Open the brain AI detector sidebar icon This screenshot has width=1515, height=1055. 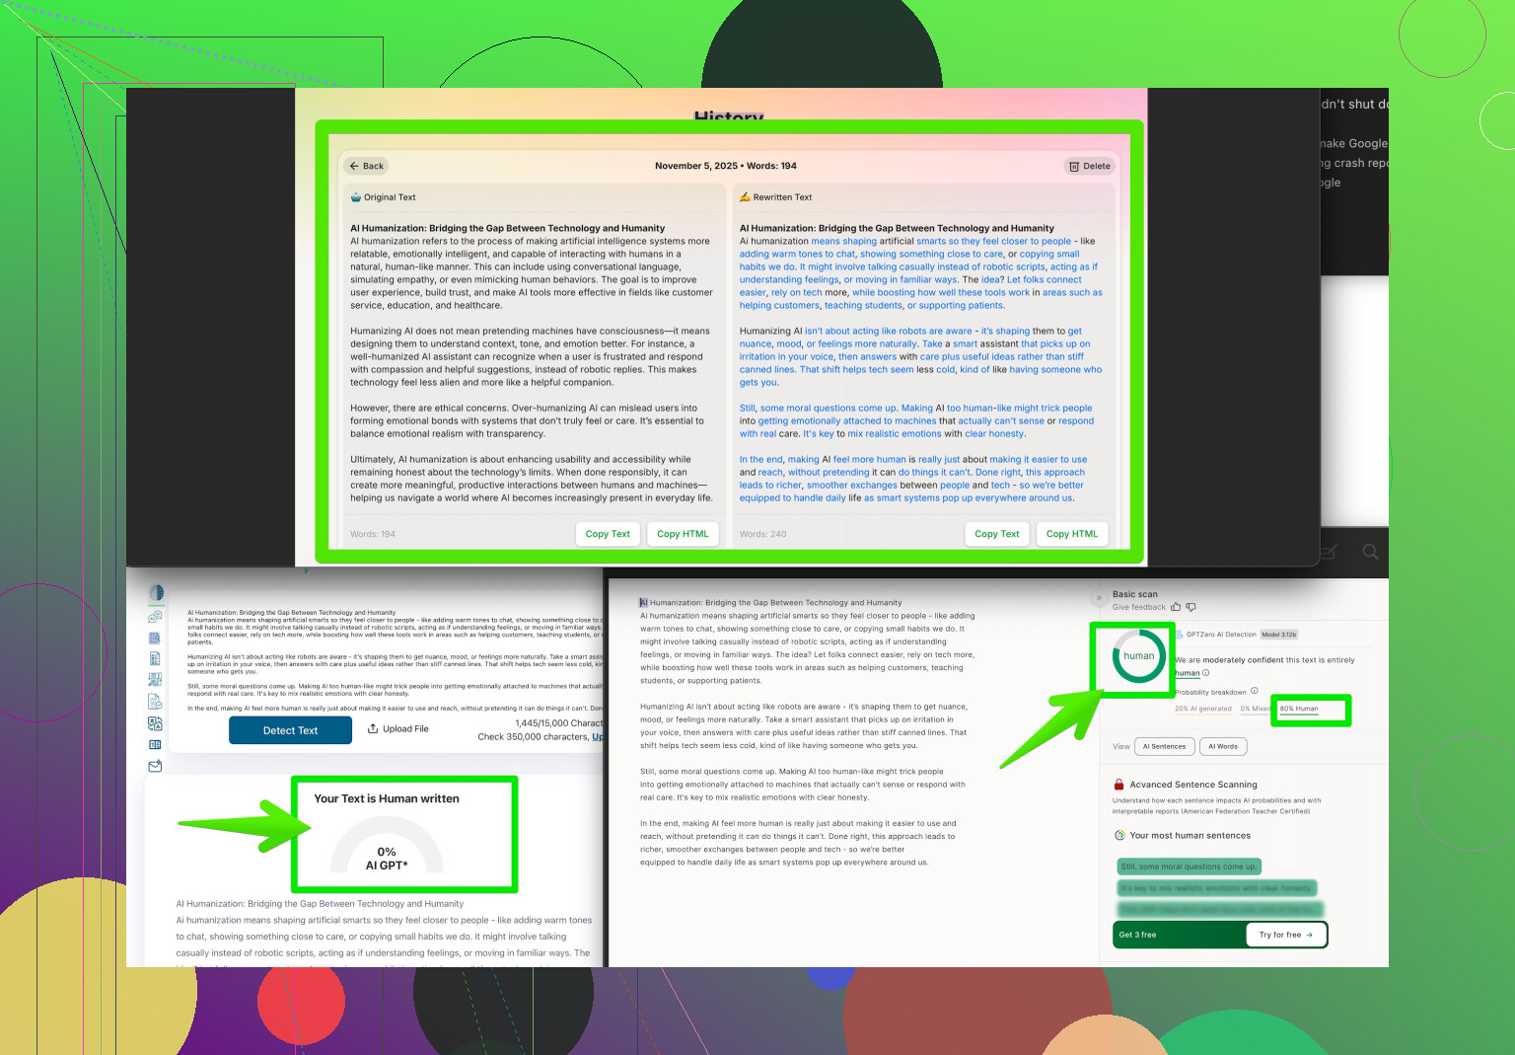coord(156,593)
